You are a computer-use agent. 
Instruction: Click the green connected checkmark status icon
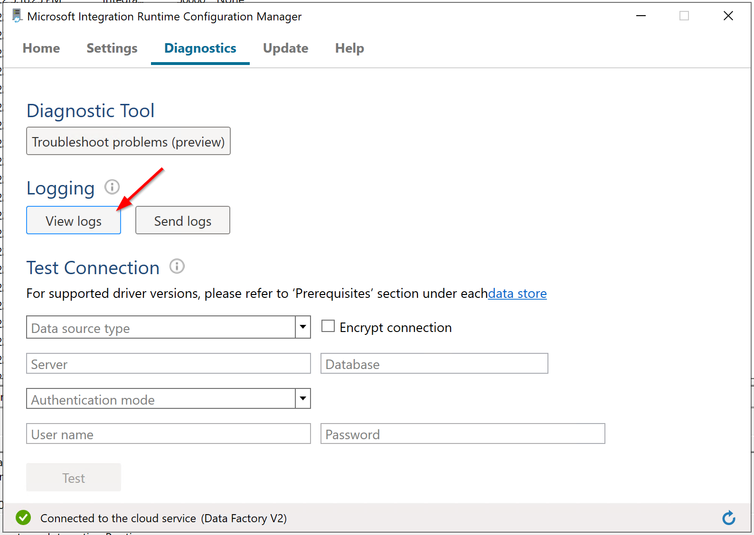pos(23,518)
